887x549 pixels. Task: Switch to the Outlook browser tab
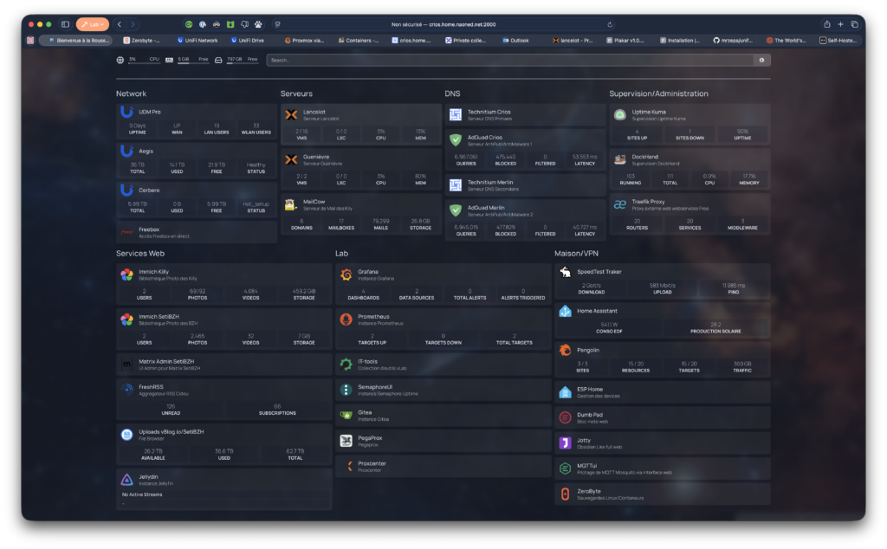pos(516,40)
